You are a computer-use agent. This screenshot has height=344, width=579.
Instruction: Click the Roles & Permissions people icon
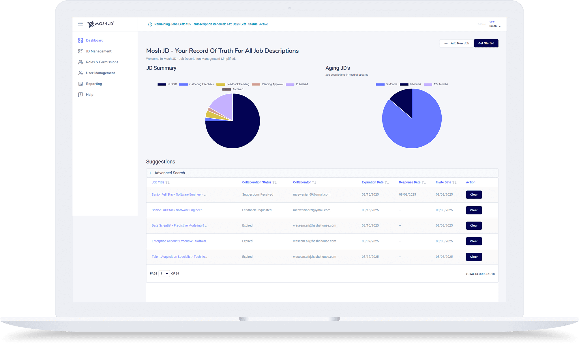click(x=80, y=62)
